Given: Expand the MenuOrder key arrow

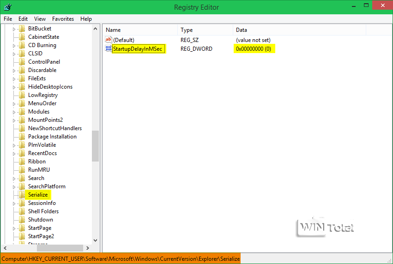Looking at the screenshot, I should 14,104.
